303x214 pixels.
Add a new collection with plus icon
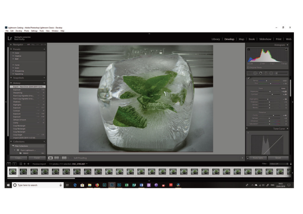44,142
